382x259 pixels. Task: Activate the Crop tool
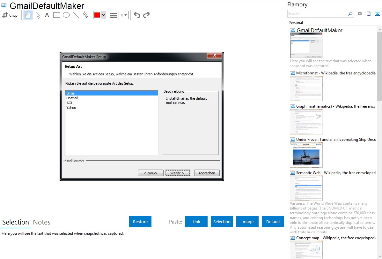10,15
